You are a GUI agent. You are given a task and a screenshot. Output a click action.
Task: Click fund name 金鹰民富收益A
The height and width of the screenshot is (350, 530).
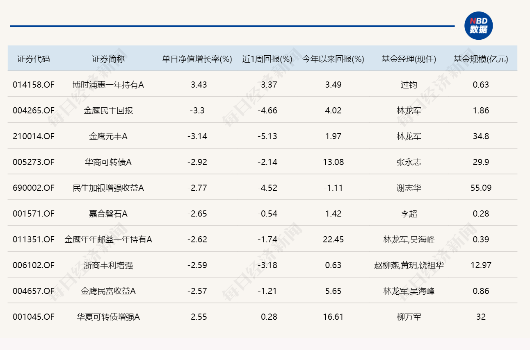tap(108, 291)
